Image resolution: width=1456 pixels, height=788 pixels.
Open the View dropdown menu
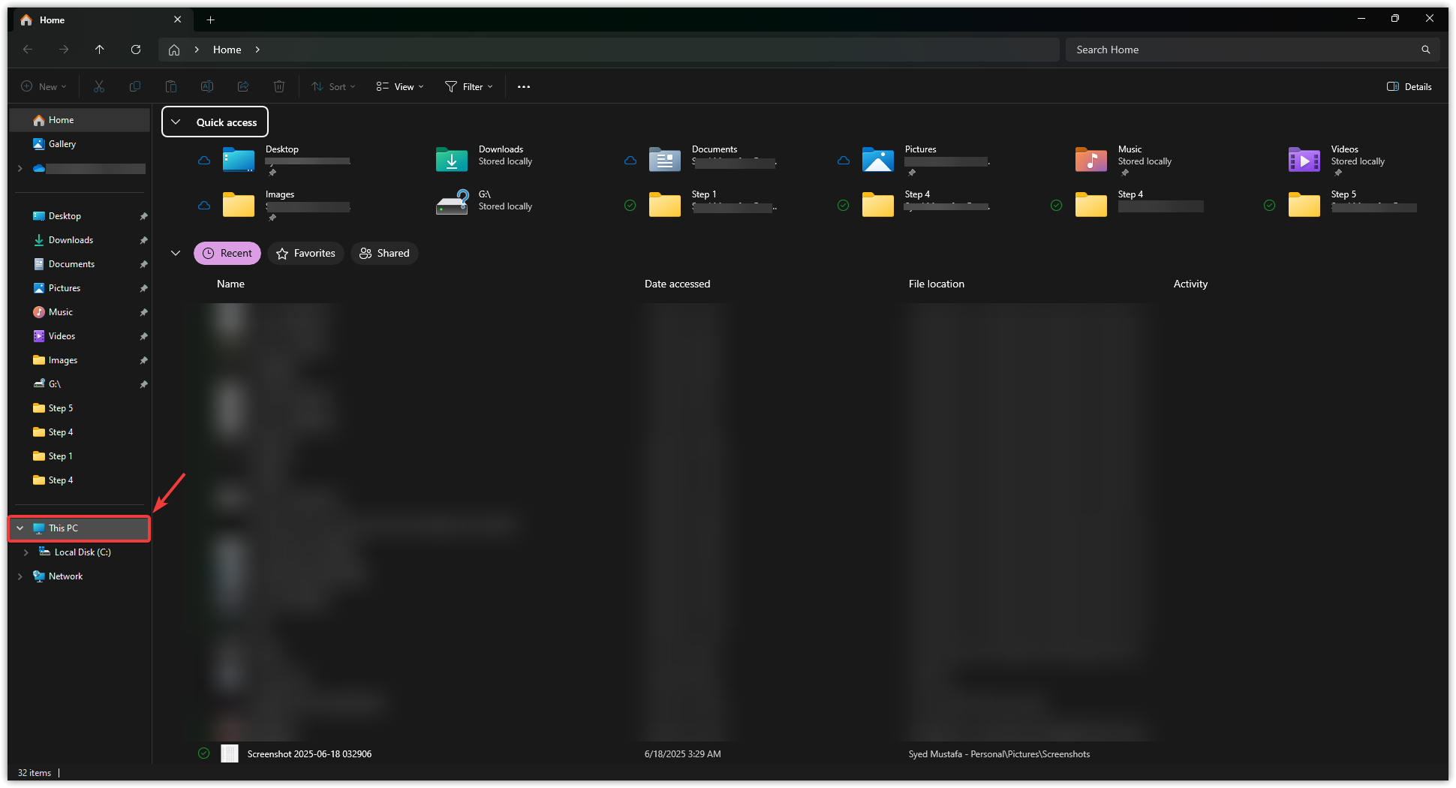[401, 87]
